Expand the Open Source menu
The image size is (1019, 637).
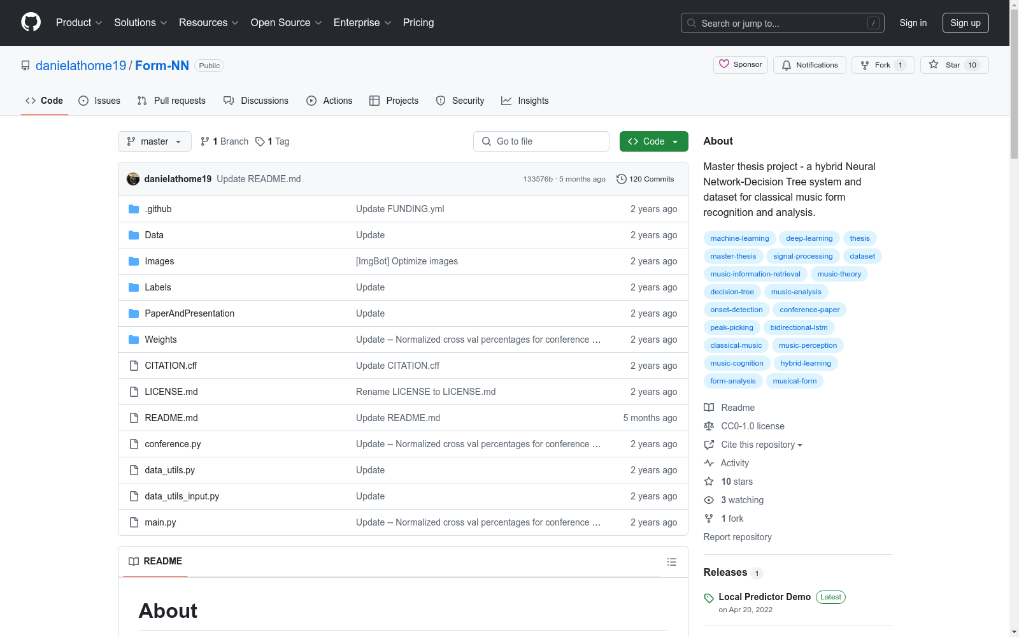click(287, 22)
